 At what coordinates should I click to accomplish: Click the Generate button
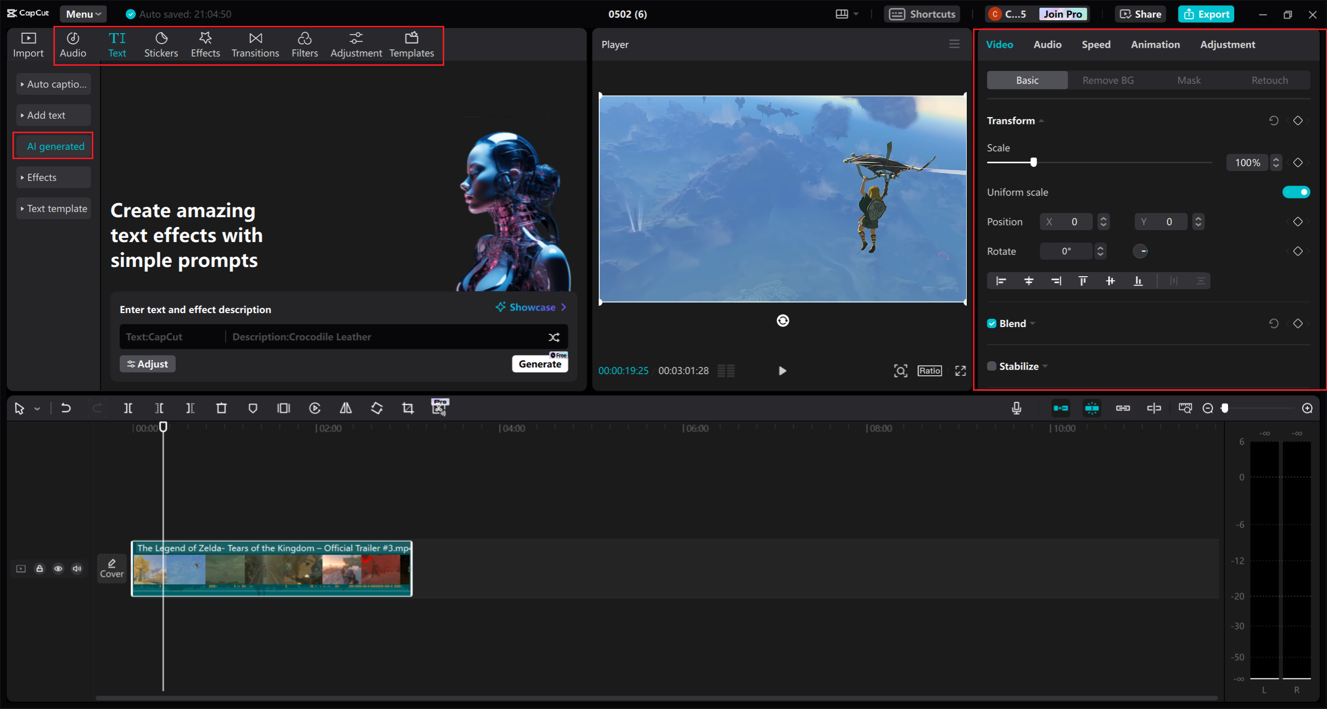(x=540, y=364)
